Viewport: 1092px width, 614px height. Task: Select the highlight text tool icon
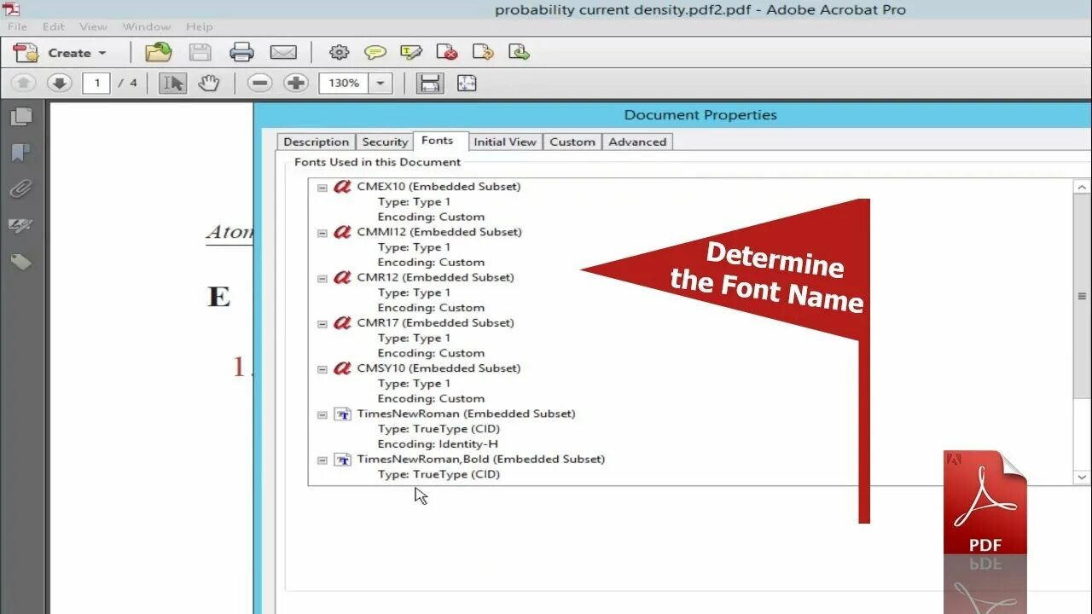click(x=411, y=53)
